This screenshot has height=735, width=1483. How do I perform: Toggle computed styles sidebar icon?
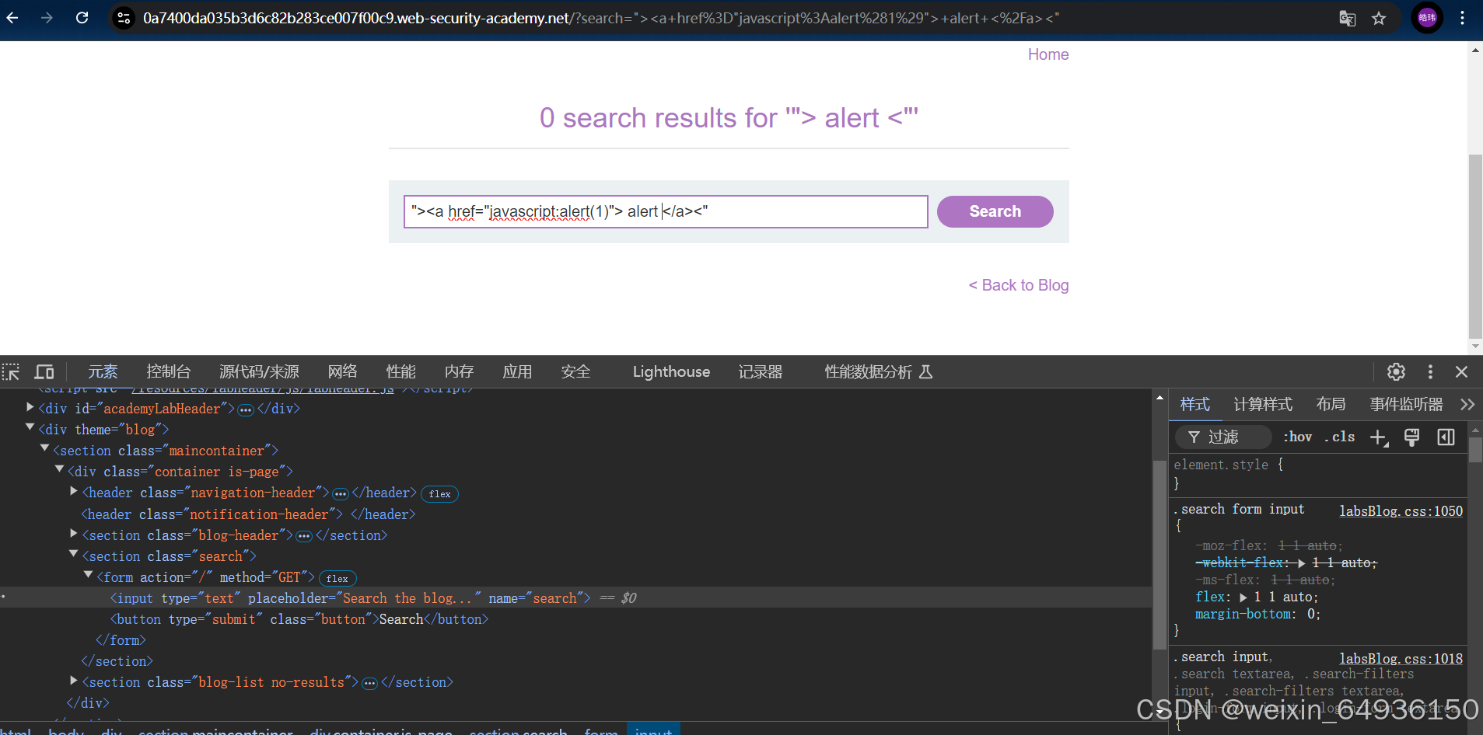tap(1446, 437)
